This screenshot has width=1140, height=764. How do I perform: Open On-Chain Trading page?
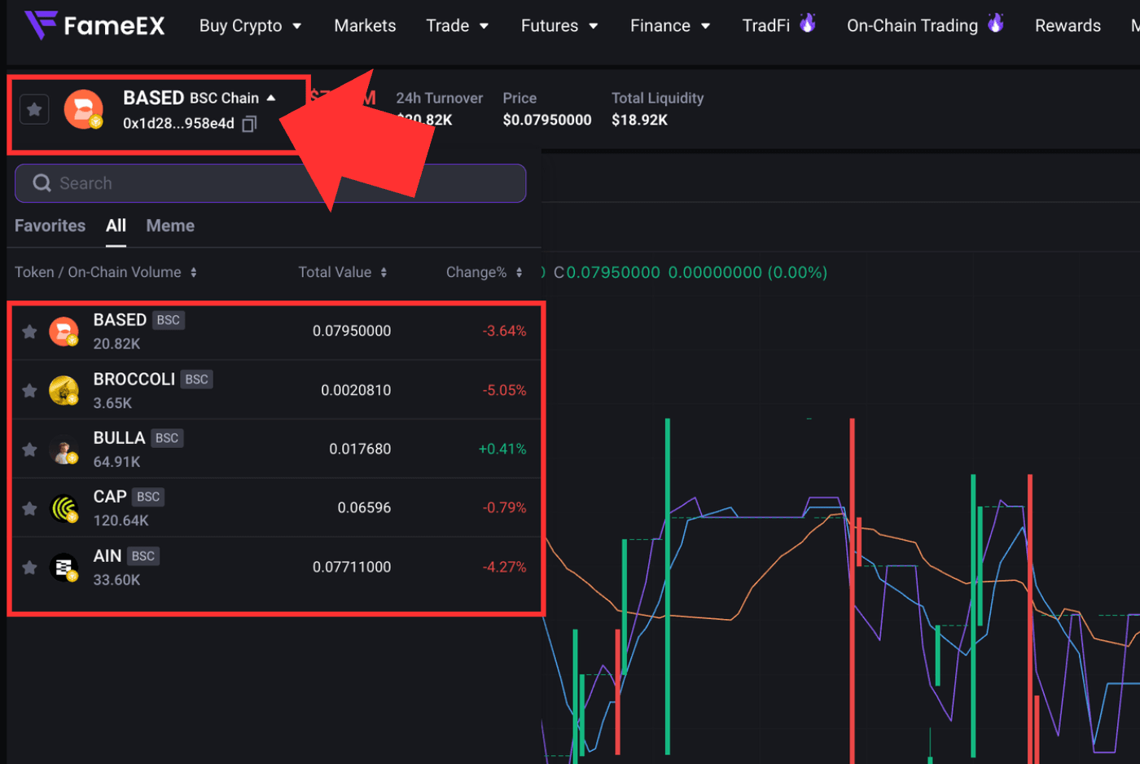912,26
